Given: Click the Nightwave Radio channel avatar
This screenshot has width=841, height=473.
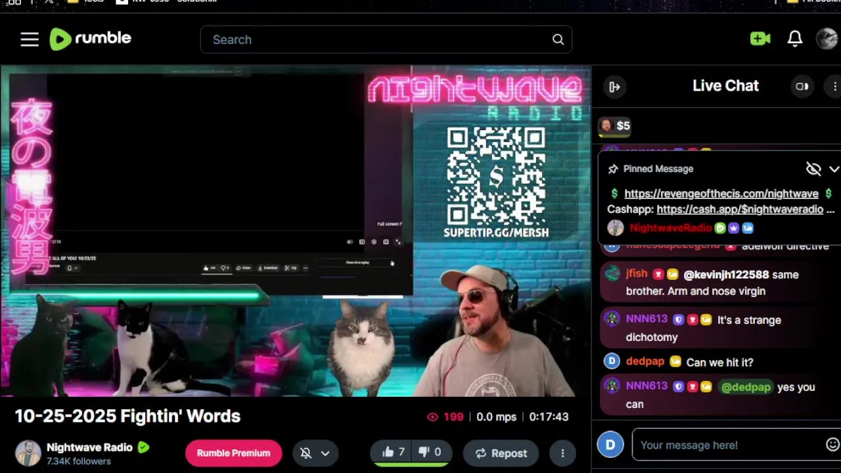Looking at the screenshot, I should (x=28, y=453).
